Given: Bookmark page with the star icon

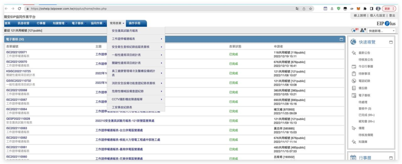Looking at the screenshot, I should tap(311, 9).
